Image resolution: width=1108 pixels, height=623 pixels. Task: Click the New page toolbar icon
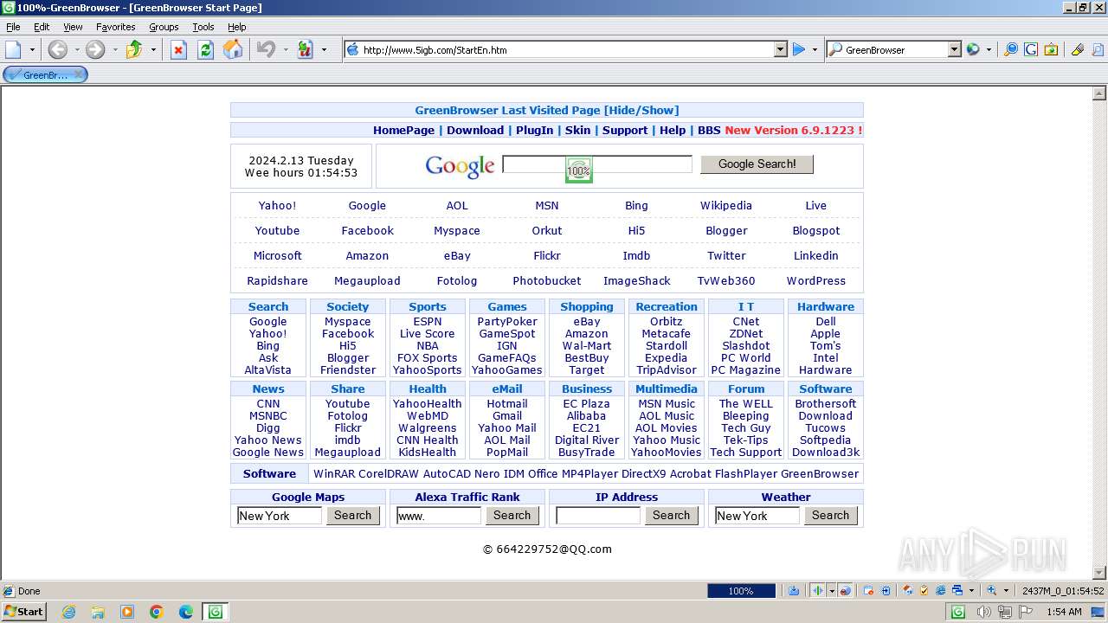pos(14,49)
